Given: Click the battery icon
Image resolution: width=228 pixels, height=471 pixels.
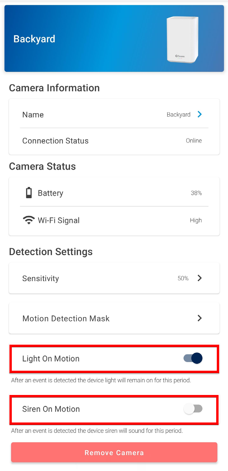Looking at the screenshot, I should (29, 193).
